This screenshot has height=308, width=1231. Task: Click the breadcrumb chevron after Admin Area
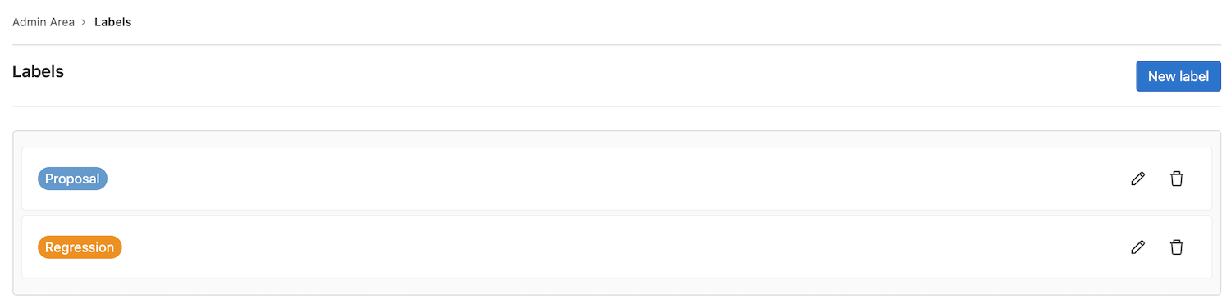coord(83,22)
